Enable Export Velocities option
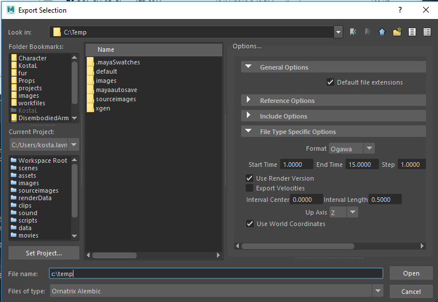438x302 pixels. point(250,188)
